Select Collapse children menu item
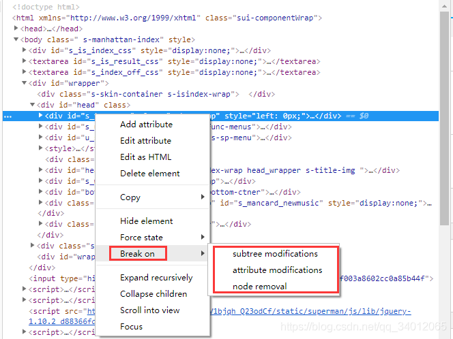 [154, 294]
